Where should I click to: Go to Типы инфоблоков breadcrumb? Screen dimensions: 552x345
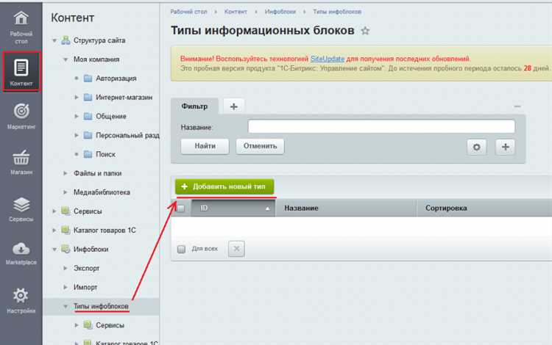tap(337, 12)
